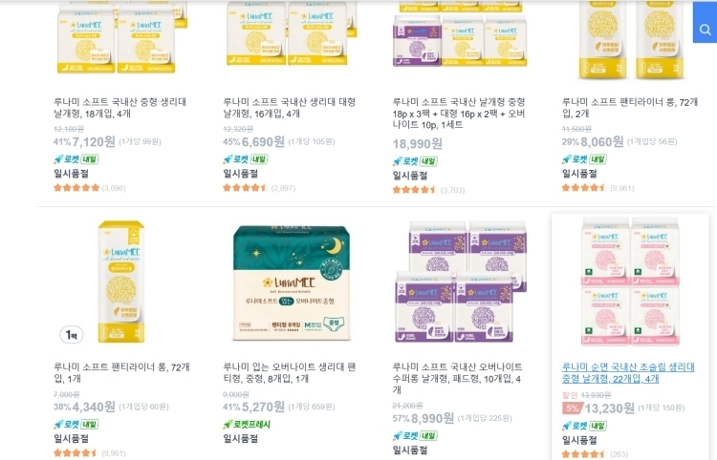
Task: Click rocket delivery badge under 18,990원 price
Action: pos(416,160)
